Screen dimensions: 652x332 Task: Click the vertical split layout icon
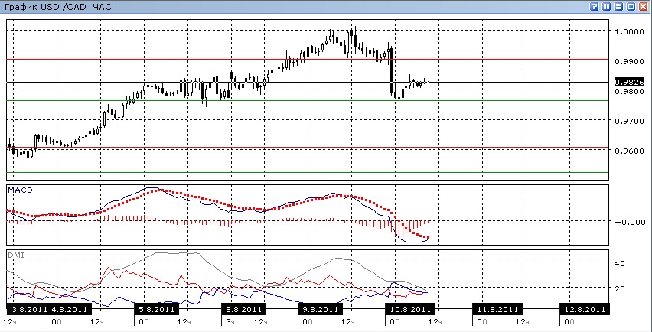[x=607, y=7]
